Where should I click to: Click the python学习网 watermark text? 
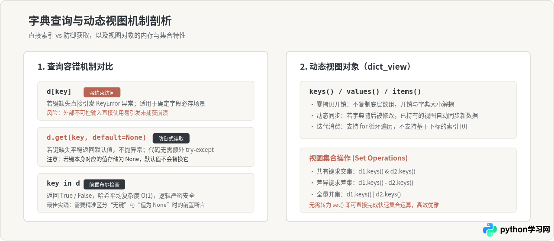coord(525,230)
